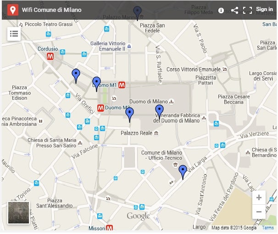Click tram stop icon beside Cordusio label
Viewport: 278px width, 234px height.
[62, 52]
